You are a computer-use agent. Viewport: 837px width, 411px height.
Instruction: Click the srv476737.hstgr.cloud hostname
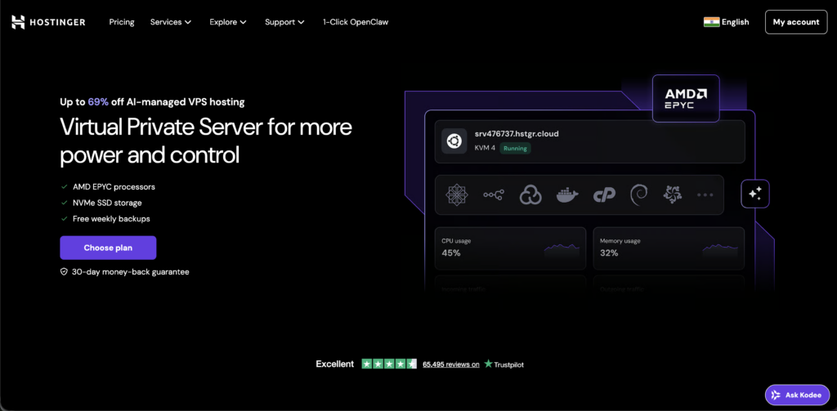[517, 134]
